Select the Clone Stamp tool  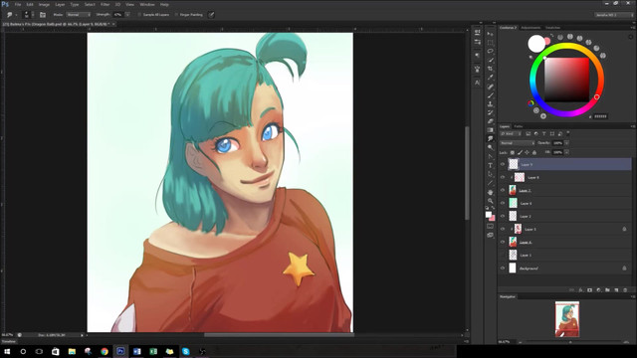coord(491,103)
